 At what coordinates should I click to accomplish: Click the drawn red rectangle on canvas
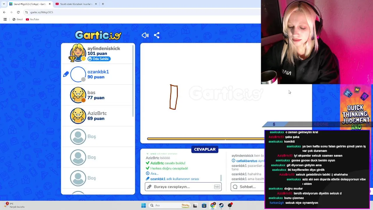[x=174, y=97]
